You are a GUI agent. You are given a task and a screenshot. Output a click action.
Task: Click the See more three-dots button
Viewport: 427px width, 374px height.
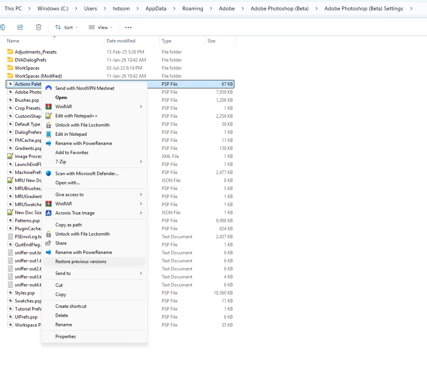pos(128,27)
